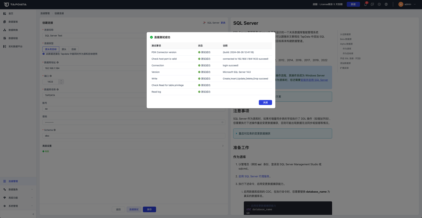Open the settings gear in top bar
Viewport: 422px width, 218px height.
coord(380,4)
